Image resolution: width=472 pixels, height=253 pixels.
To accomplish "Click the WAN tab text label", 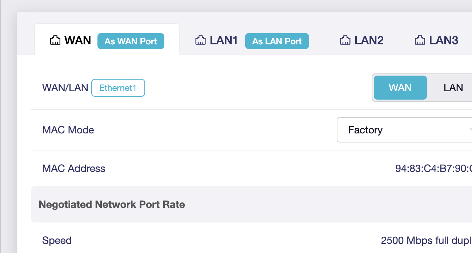I will click(x=77, y=40).
